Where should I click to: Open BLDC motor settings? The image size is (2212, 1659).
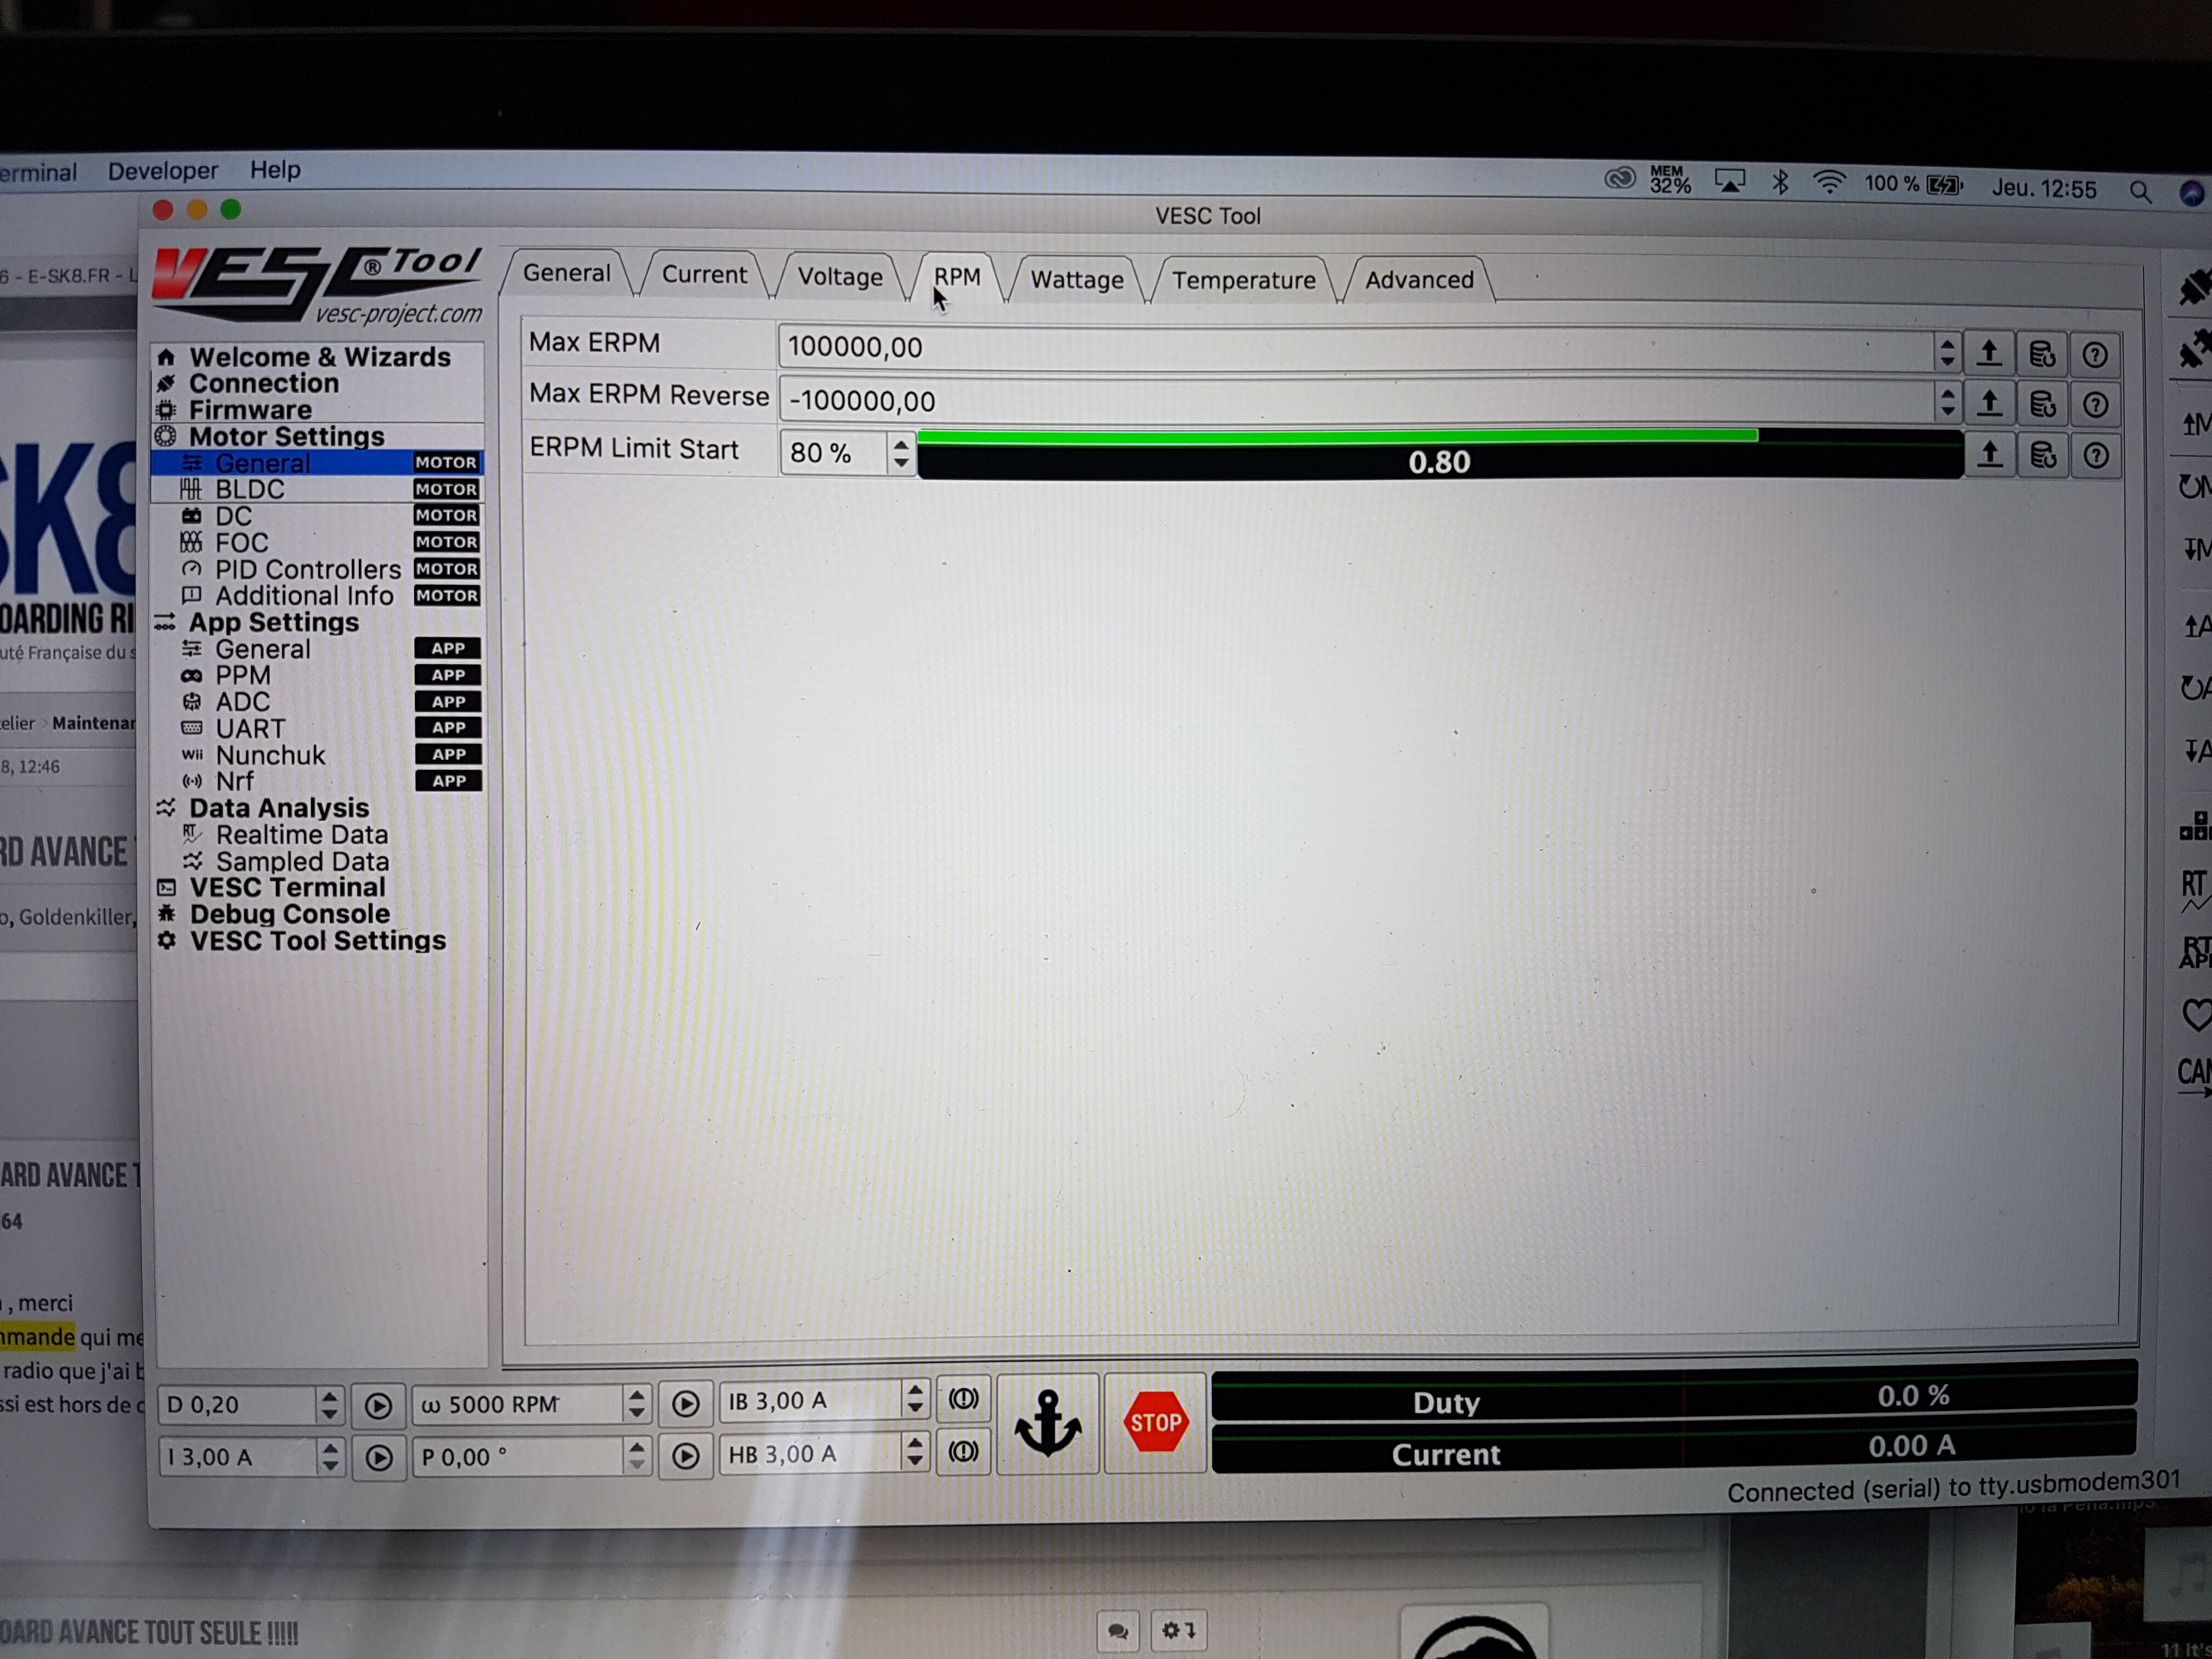[x=317, y=490]
